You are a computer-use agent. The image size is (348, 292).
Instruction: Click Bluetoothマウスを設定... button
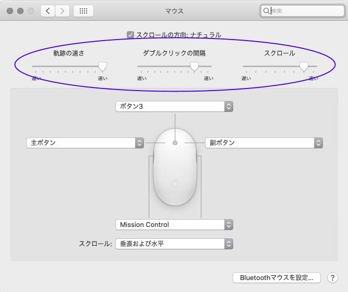click(277, 277)
